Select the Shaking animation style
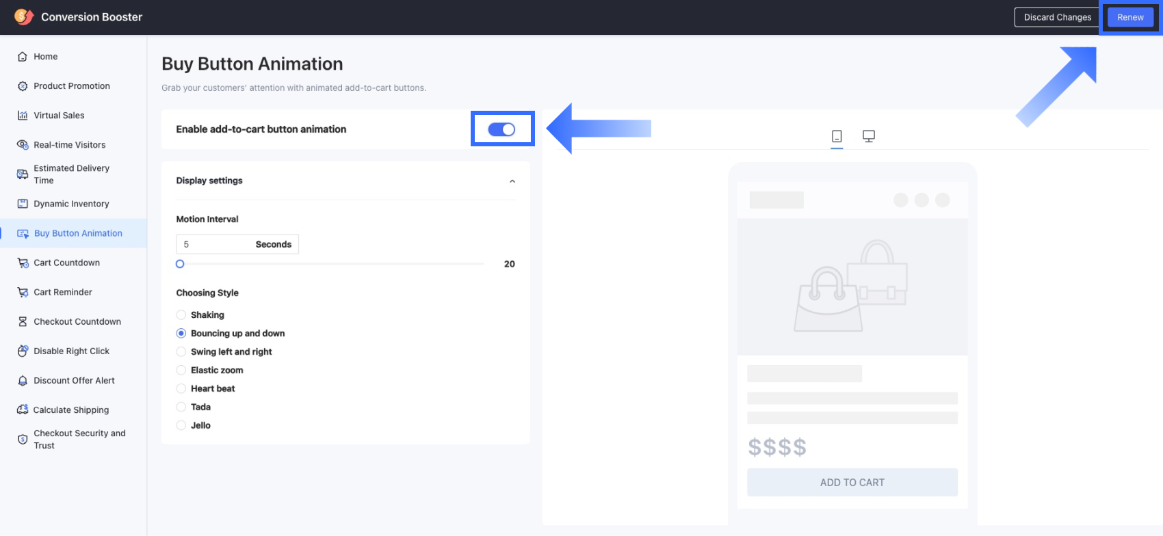1163x536 pixels. (181, 314)
